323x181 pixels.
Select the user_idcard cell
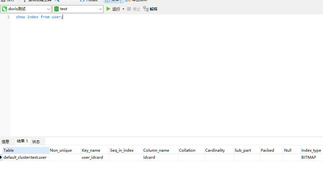(93, 157)
